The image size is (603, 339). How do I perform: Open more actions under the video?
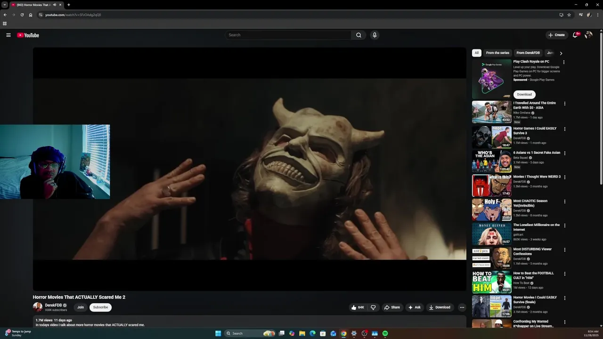pyautogui.click(x=462, y=307)
